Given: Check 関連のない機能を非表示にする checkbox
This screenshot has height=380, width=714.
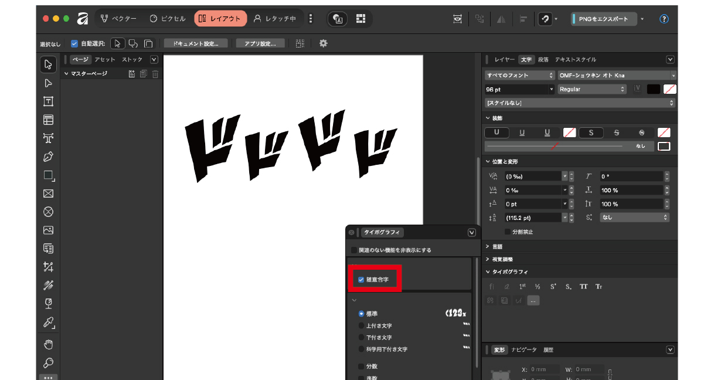Looking at the screenshot, I should (353, 250).
